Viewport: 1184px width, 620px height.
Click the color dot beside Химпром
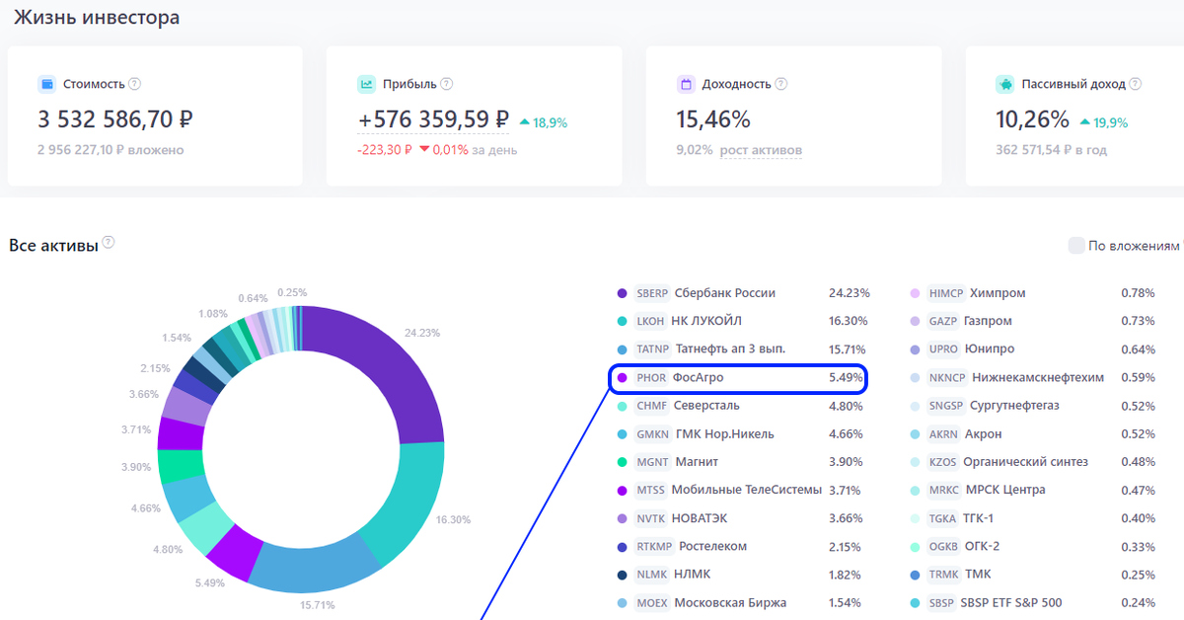pyautogui.click(x=915, y=293)
